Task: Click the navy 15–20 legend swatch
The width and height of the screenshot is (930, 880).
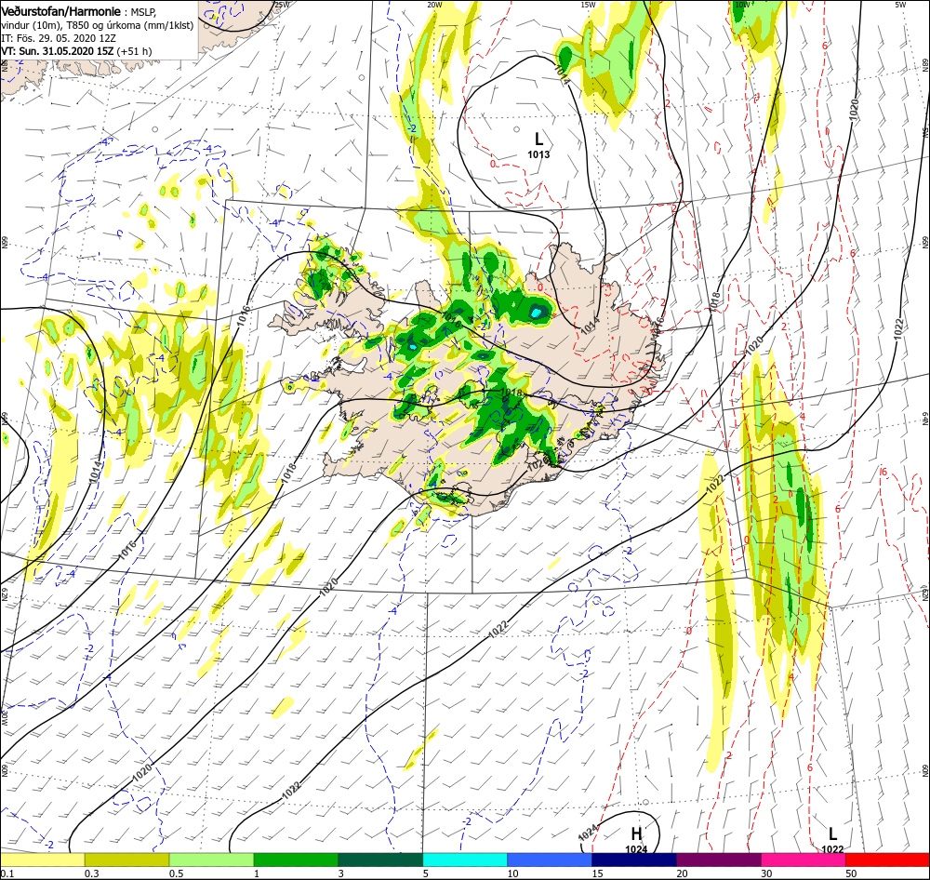Action: tap(634, 860)
